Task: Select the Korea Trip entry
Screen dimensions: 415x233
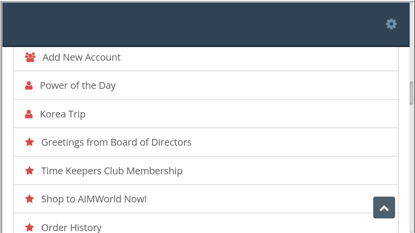Action: (x=63, y=114)
